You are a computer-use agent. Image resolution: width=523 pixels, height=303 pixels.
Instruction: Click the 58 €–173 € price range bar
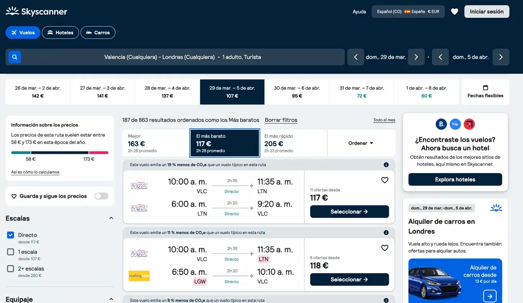60,153
